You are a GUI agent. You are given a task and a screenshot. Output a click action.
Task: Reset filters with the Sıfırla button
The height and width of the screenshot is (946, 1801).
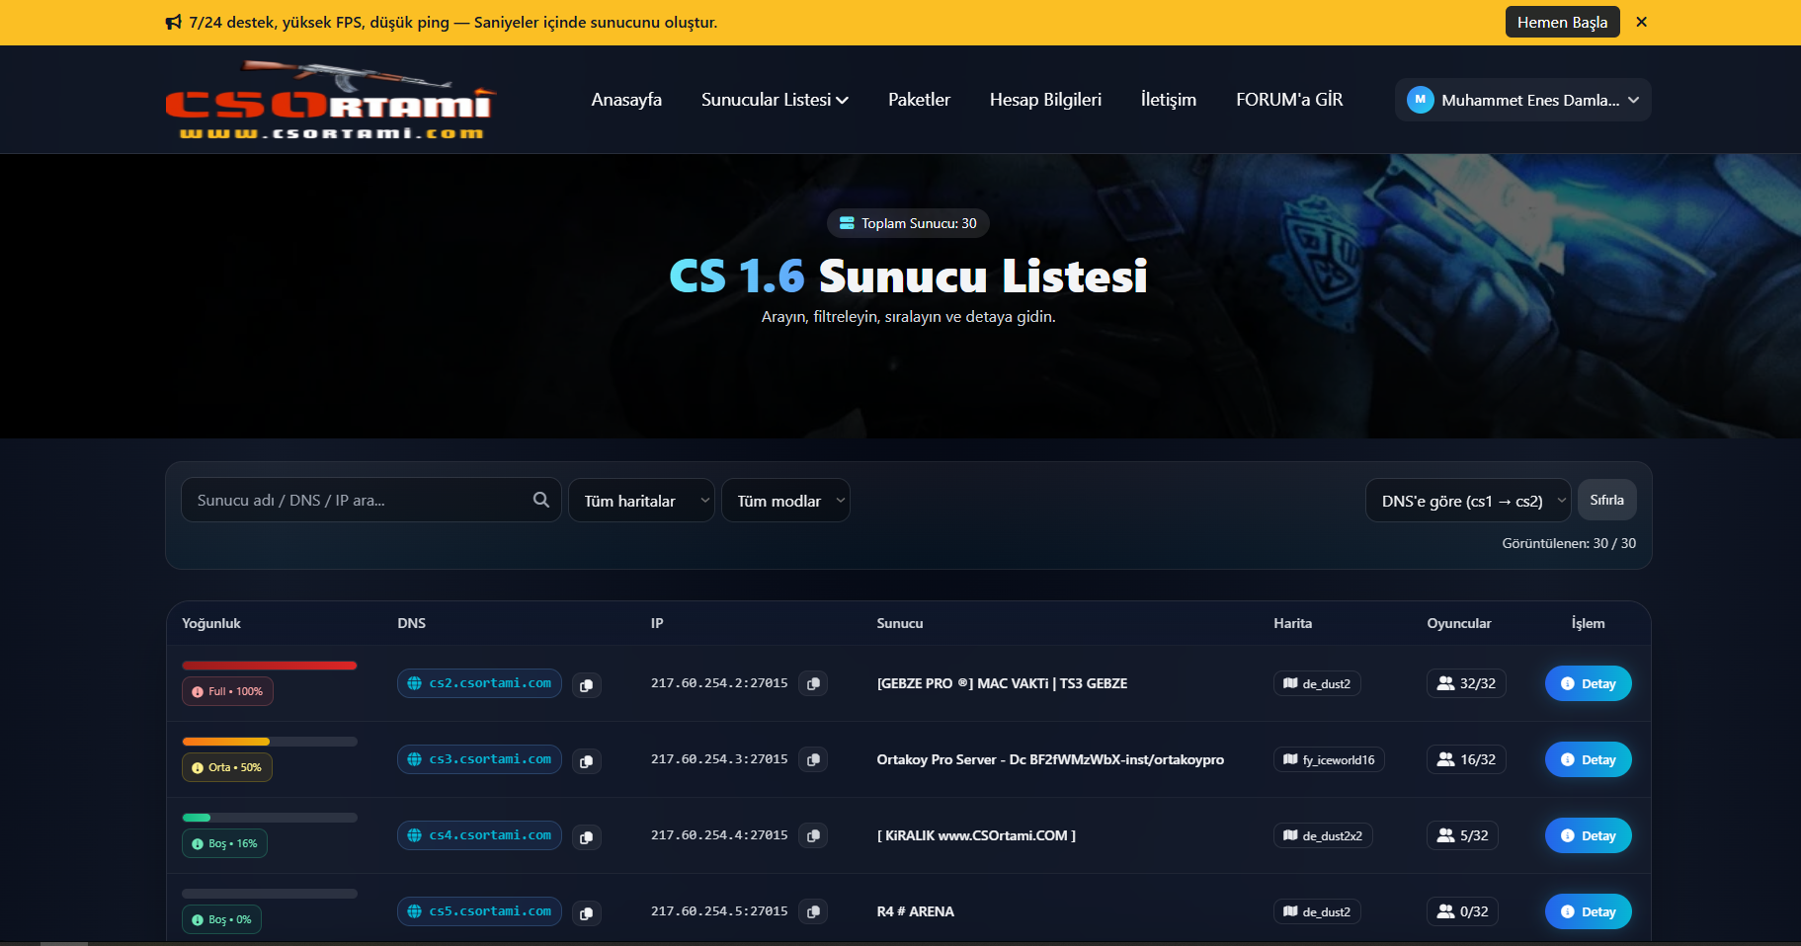pos(1606,500)
